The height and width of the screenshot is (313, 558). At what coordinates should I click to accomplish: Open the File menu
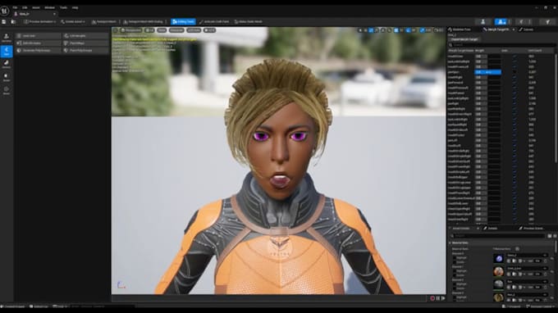pyautogui.click(x=15, y=7)
